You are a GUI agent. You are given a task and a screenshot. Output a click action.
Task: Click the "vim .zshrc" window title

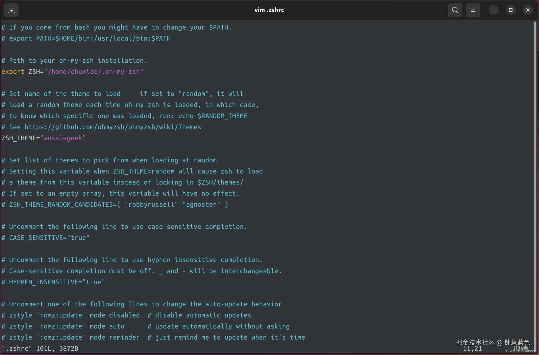269,10
